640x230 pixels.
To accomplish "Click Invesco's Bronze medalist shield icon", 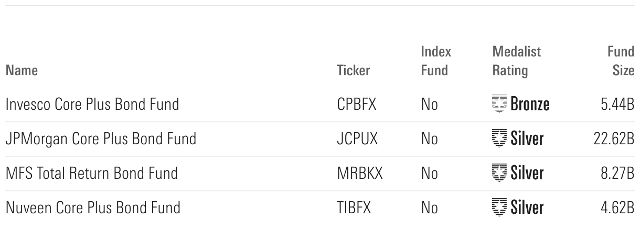I will (x=499, y=105).
